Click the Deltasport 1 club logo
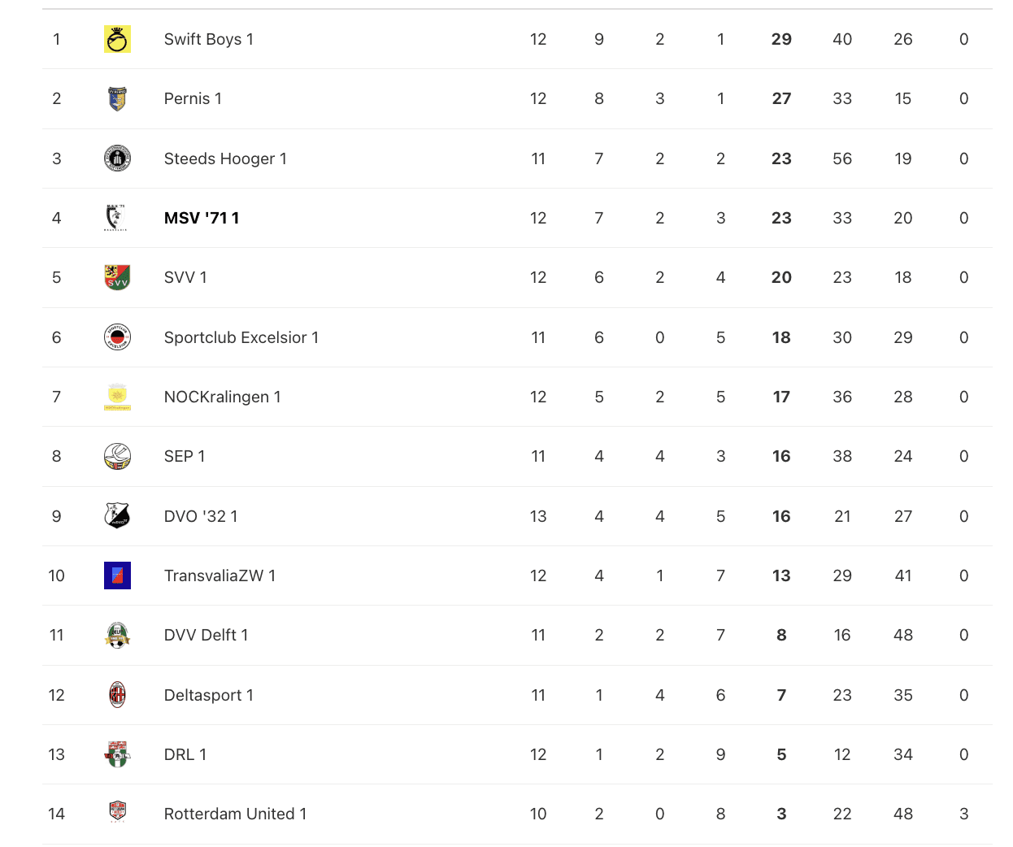This screenshot has height=847, width=1013. tap(117, 695)
